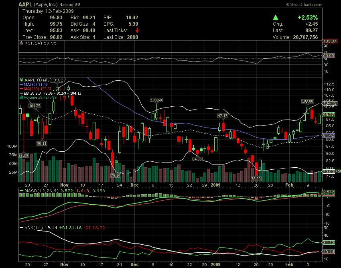Click the 78.20 price low annotation
The image size is (341, 268).
click(256, 179)
